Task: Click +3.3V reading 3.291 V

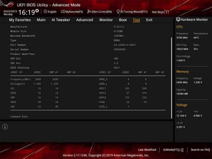Action: [180, 127]
